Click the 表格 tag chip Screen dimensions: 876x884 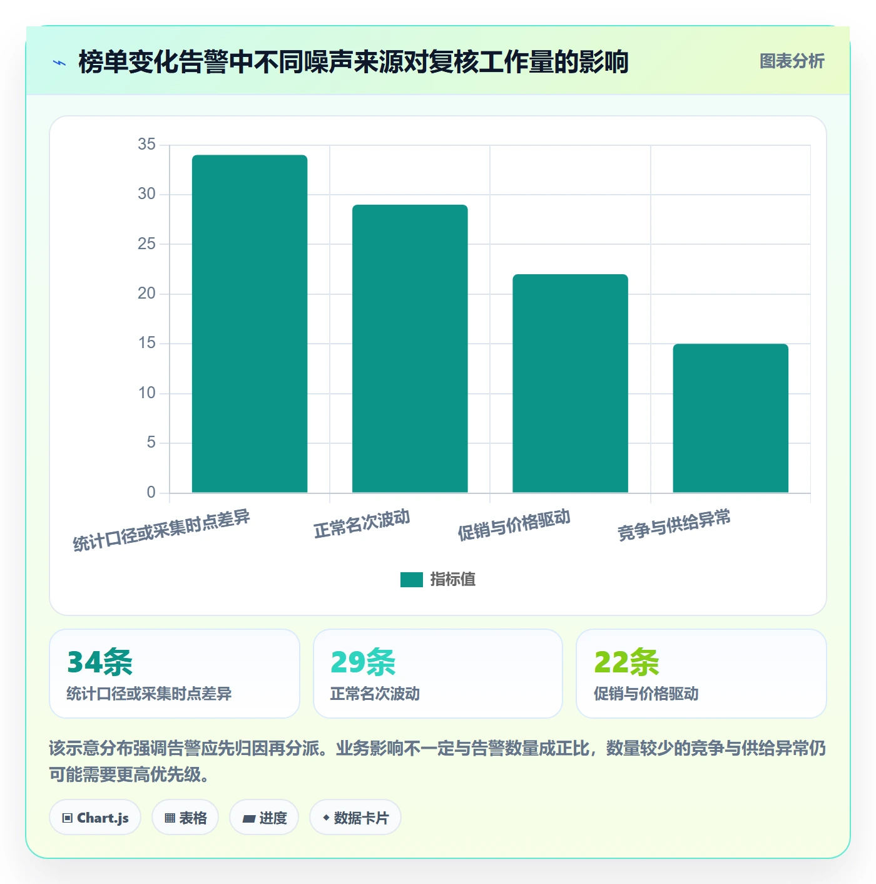tap(185, 818)
